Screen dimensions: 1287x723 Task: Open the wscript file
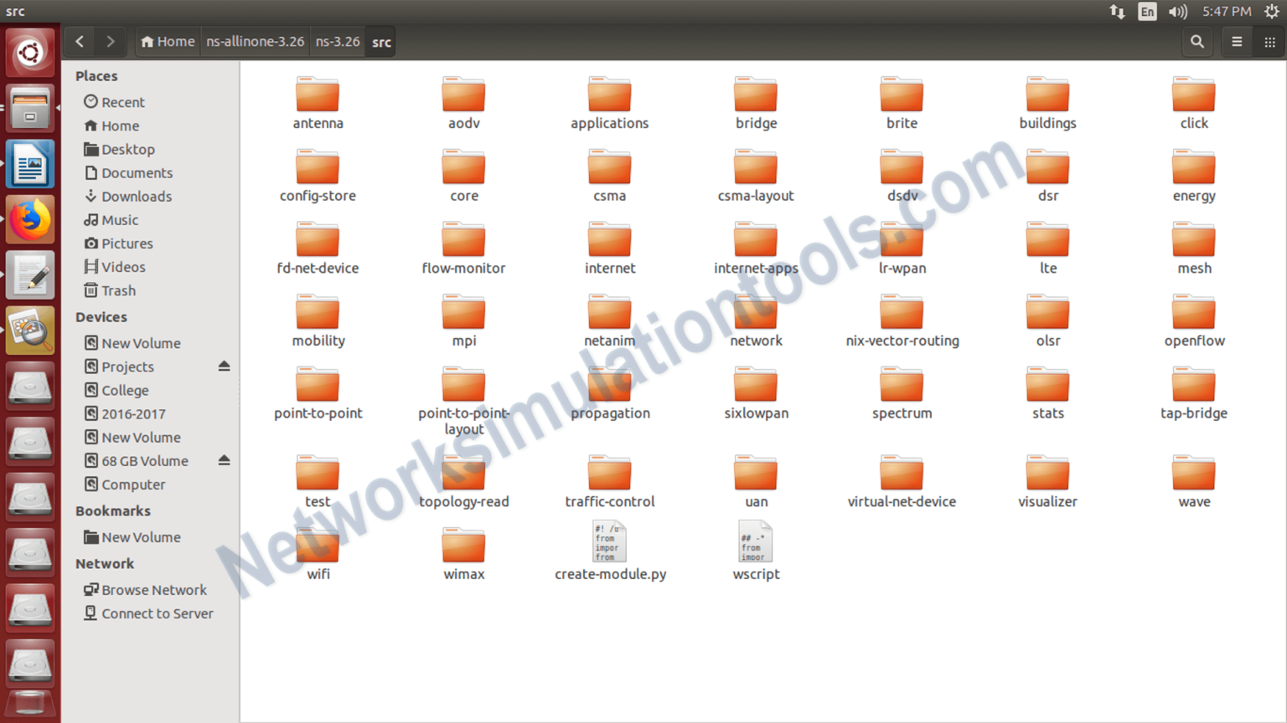coord(755,541)
